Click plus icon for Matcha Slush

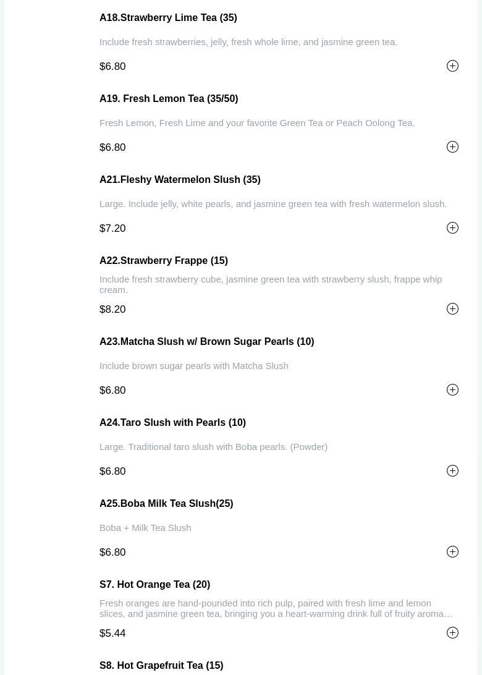452,390
